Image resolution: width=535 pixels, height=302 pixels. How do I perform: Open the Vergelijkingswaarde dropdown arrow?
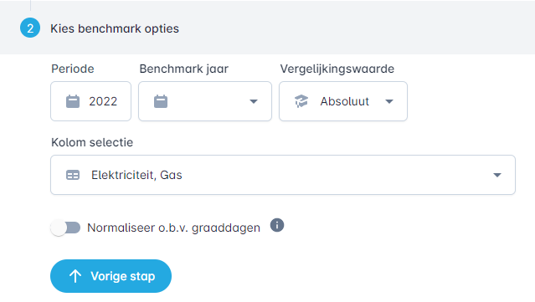click(x=389, y=101)
